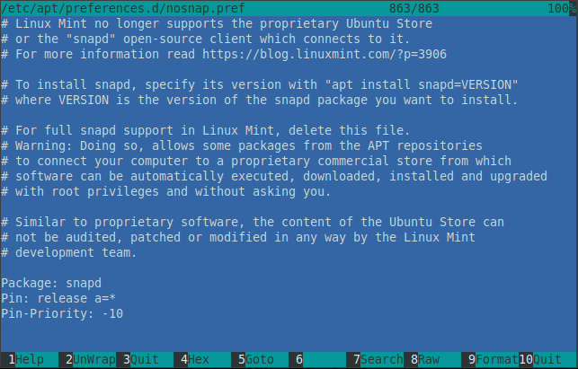Image resolution: width=578 pixels, height=369 pixels.
Task: Click the "Package: snapd" line
Action: click(51, 284)
